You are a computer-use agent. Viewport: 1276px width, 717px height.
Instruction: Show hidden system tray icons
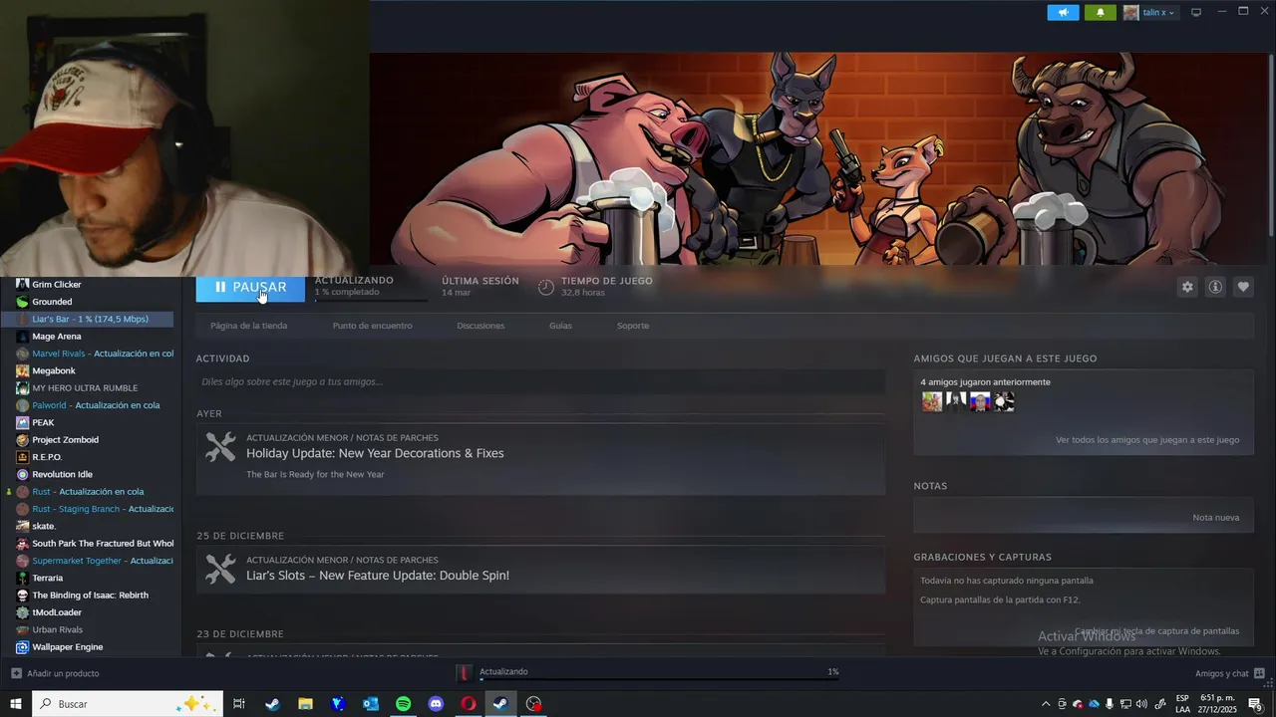(1046, 704)
